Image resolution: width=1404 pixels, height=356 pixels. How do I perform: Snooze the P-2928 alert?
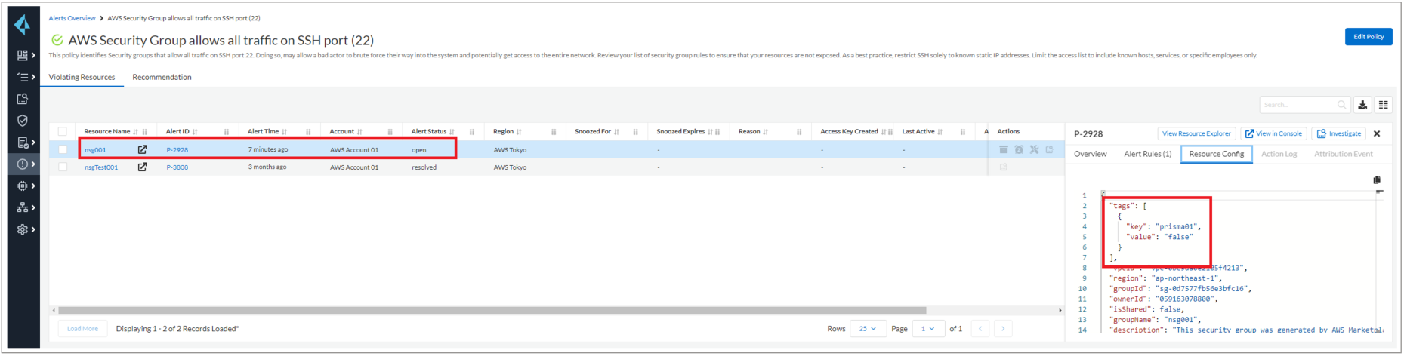click(x=1019, y=149)
